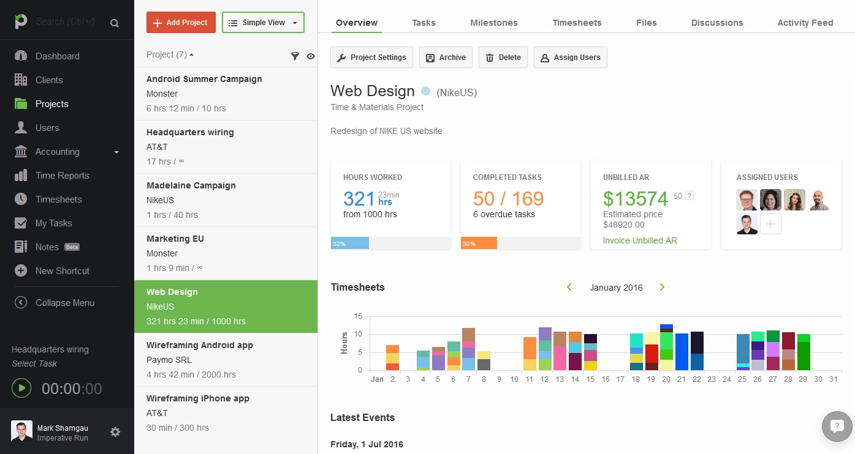Image resolution: width=855 pixels, height=454 pixels.
Task: Click the Add Project button
Action: click(181, 23)
